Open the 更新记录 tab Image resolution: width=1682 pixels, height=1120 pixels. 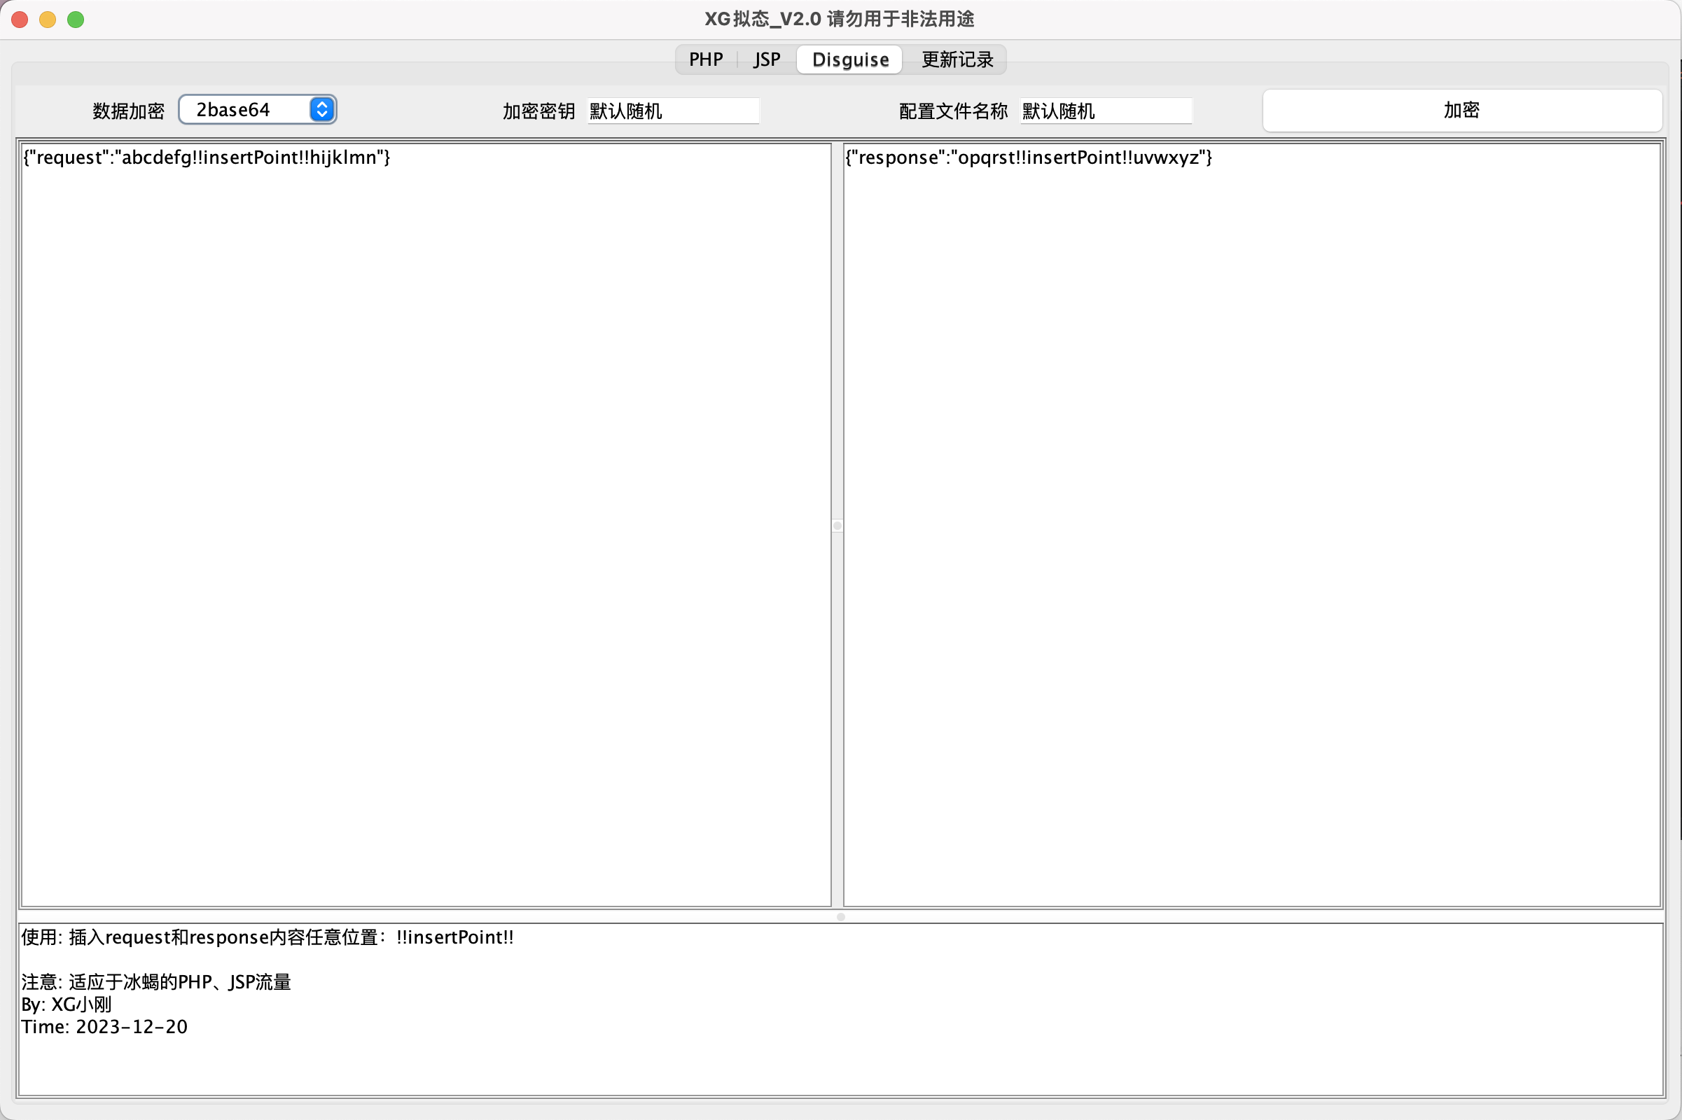[957, 59]
